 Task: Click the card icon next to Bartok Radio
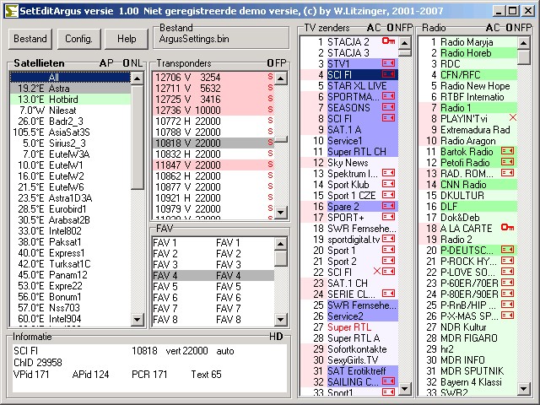pyautogui.click(x=507, y=151)
